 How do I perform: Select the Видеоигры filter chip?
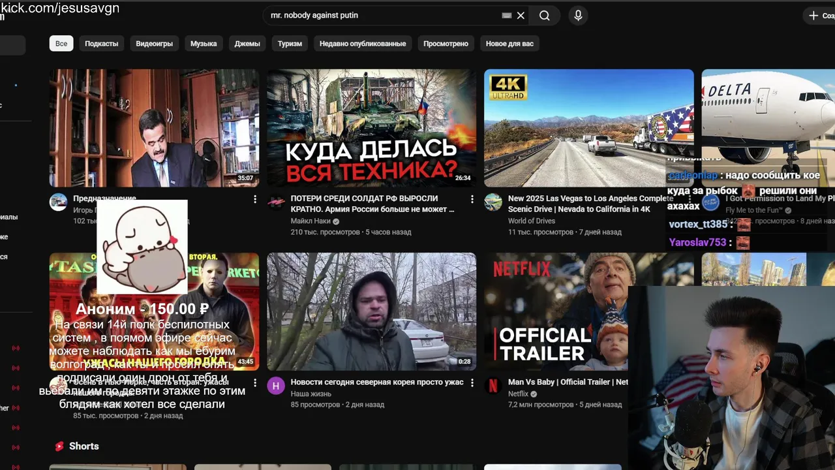click(155, 44)
